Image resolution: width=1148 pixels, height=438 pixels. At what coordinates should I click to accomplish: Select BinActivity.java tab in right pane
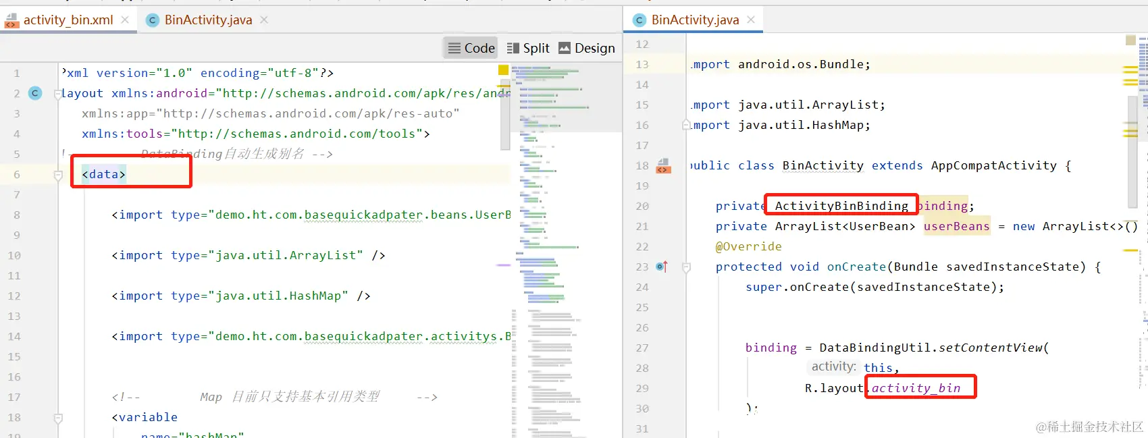(695, 20)
